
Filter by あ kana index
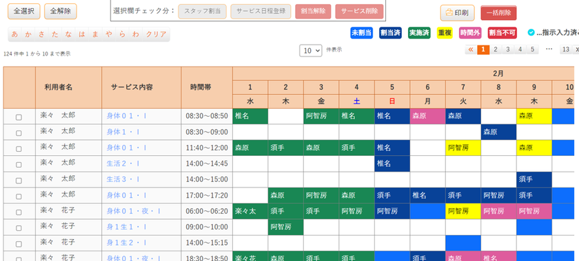pyautogui.click(x=14, y=34)
